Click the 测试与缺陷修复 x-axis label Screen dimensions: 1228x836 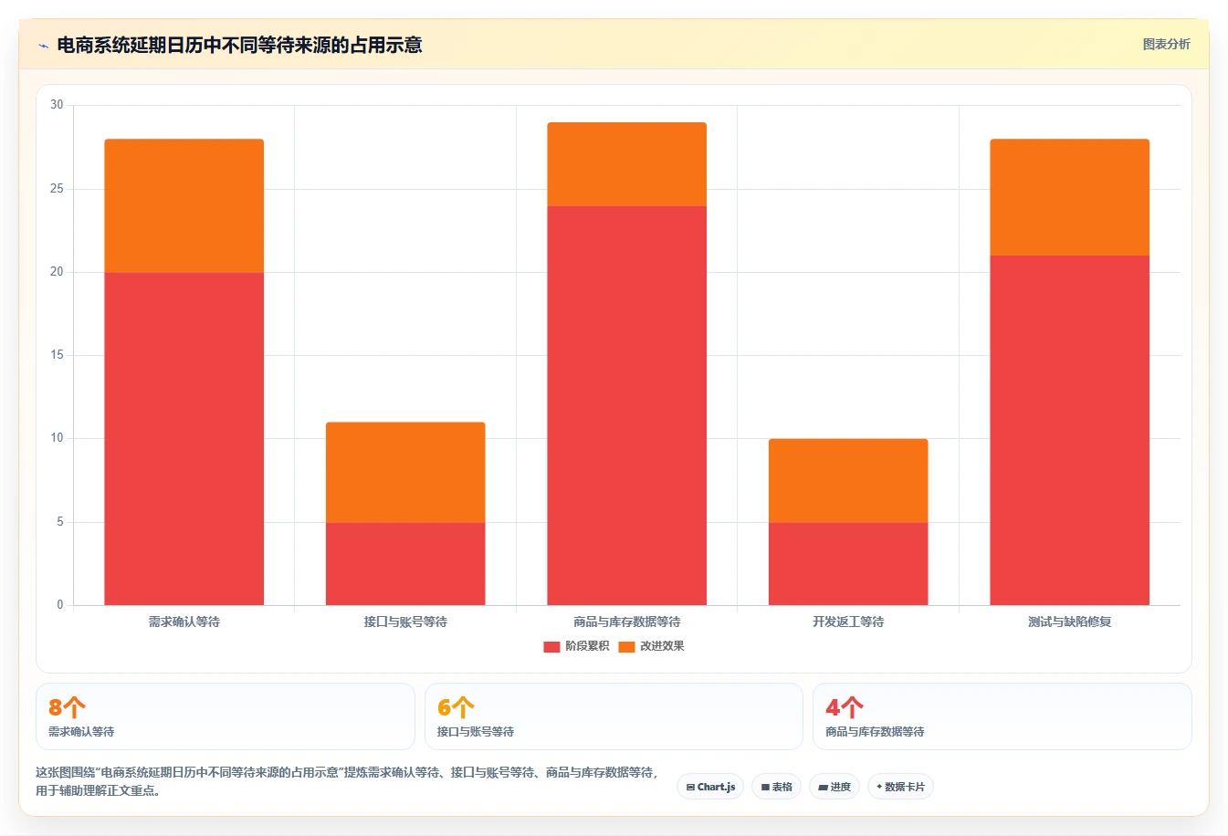click(x=1070, y=622)
